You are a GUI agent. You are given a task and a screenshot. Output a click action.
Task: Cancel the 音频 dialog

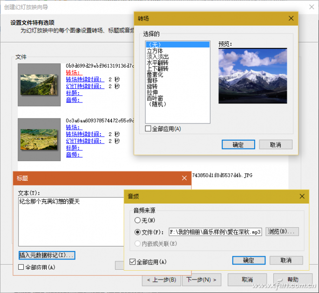click(286, 260)
